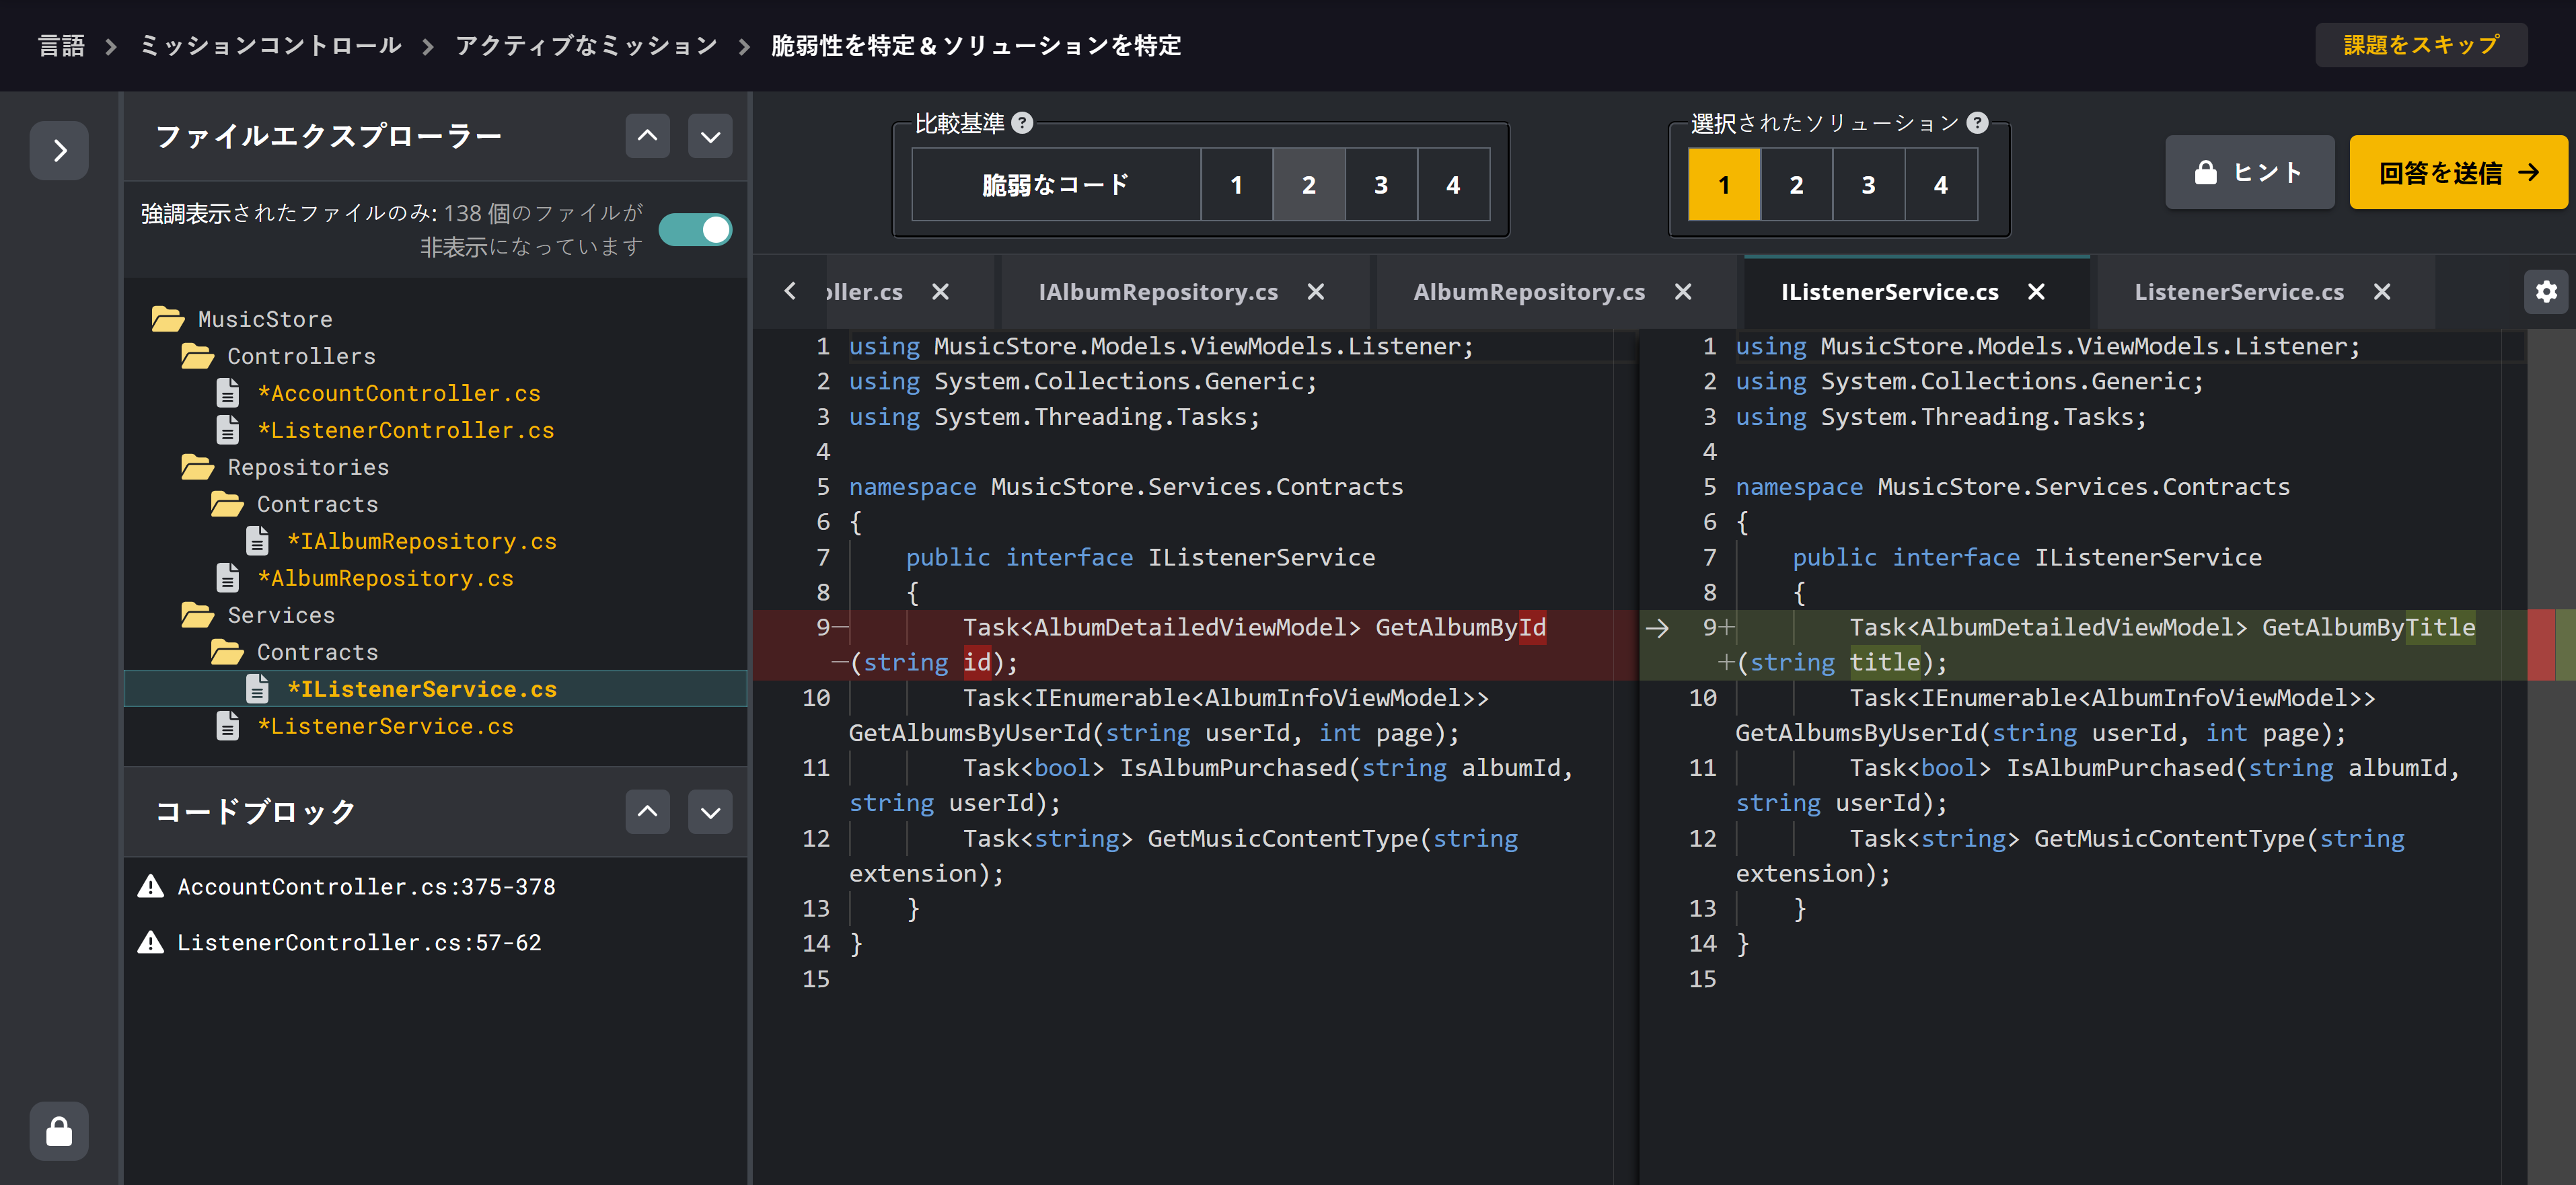Choose selected solution 2
2576x1185 pixels.
pos(1797,185)
